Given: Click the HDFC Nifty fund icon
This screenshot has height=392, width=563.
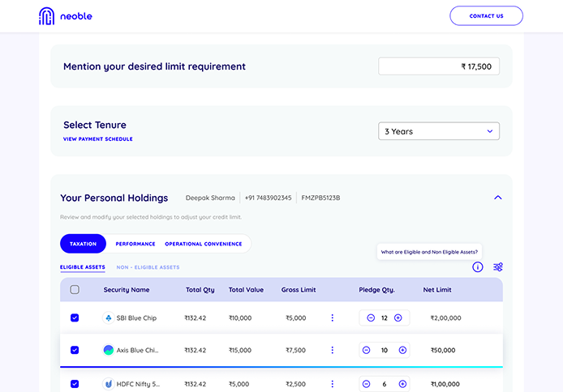Looking at the screenshot, I should (x=109, y=384).
